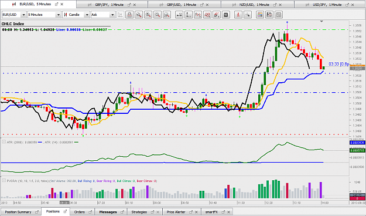Close the Strategies bottom tab
Viewport: 366px width, 216px height.
[x=158, y=212]
